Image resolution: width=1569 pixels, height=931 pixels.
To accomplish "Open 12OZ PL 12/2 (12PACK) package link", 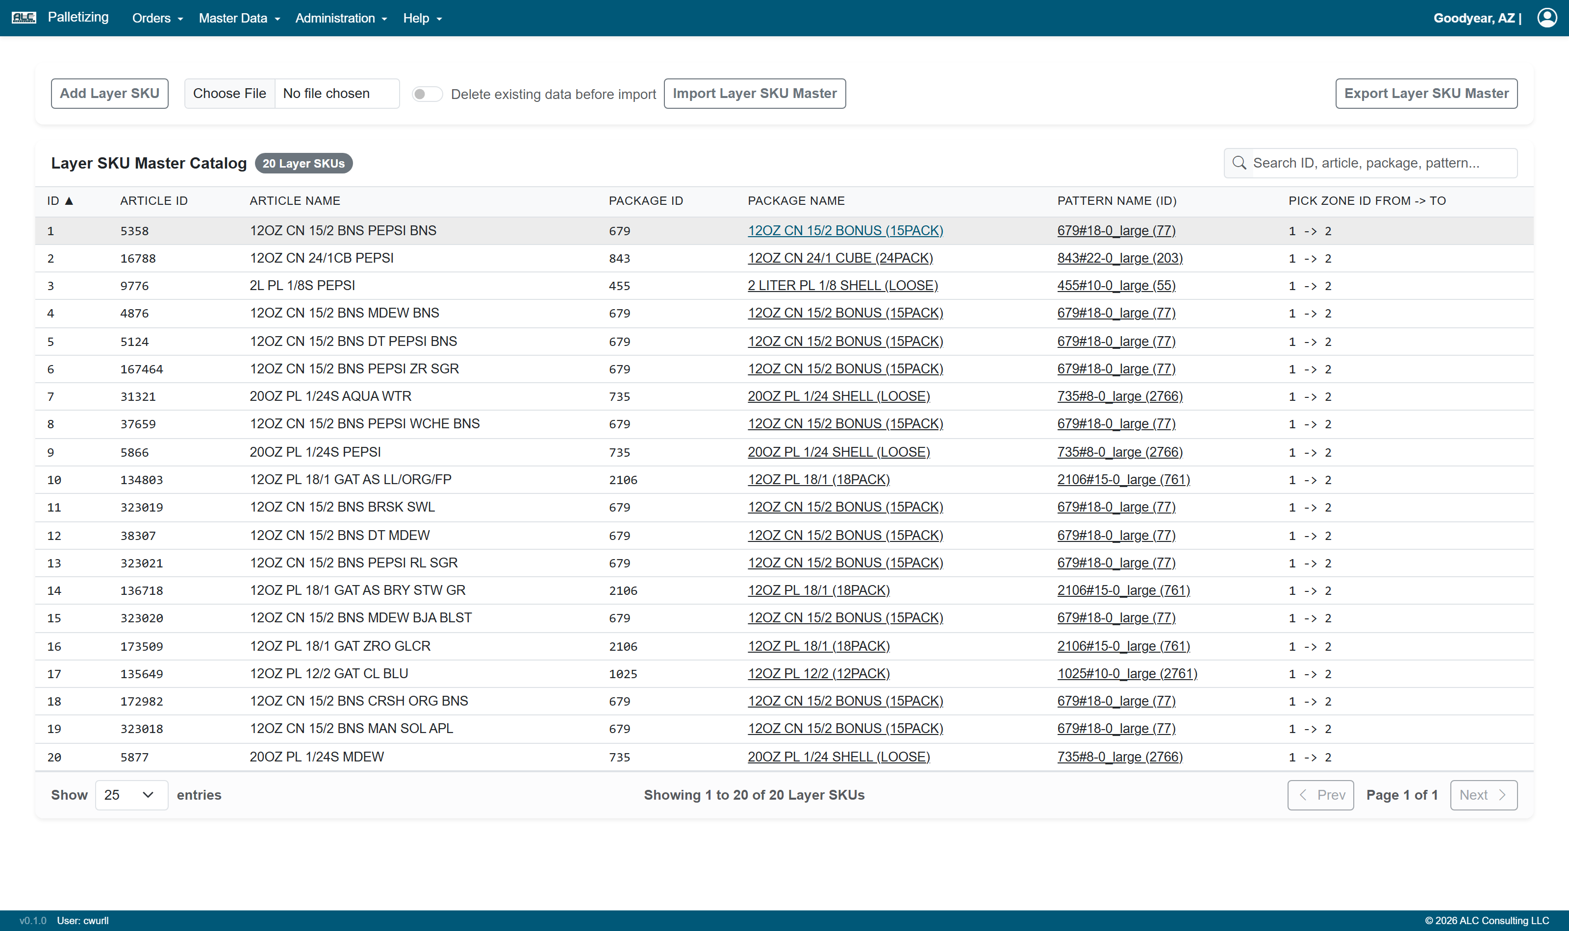I will click(818, 673).
